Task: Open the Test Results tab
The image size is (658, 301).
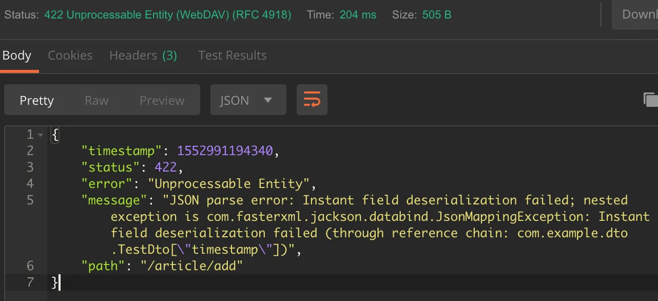Action: click(x=233, y=55)
